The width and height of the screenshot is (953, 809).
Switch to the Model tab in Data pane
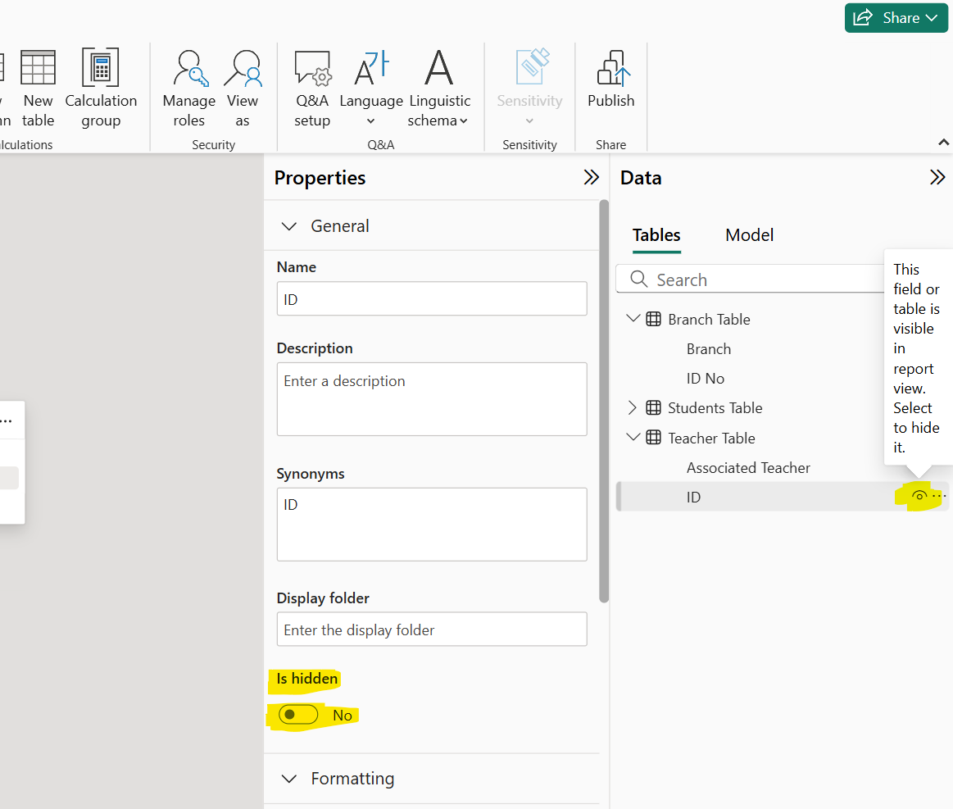point(748,235)
